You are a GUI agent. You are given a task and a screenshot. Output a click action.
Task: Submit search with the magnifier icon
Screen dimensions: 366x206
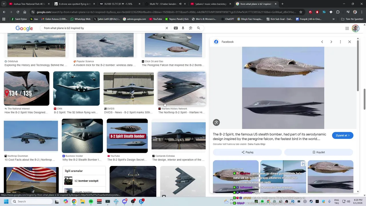198,28
